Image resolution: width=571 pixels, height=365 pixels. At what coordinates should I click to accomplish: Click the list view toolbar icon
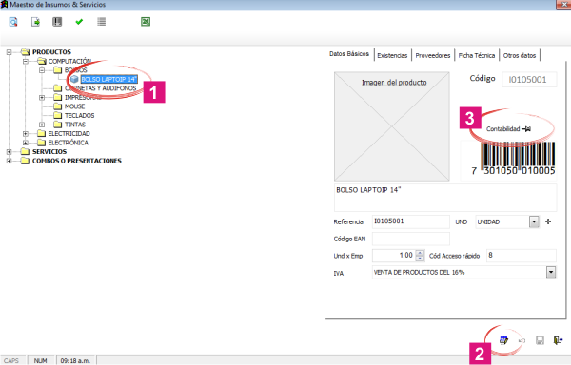coord(102,22)
